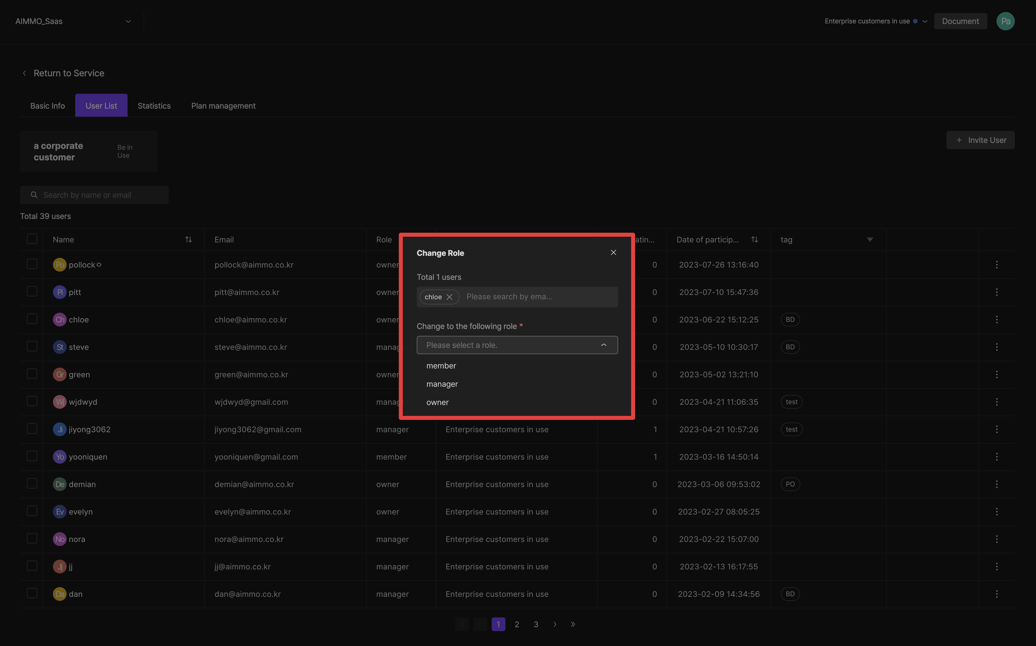Click the sort icon next to Date of participation

tap(755, 239)
